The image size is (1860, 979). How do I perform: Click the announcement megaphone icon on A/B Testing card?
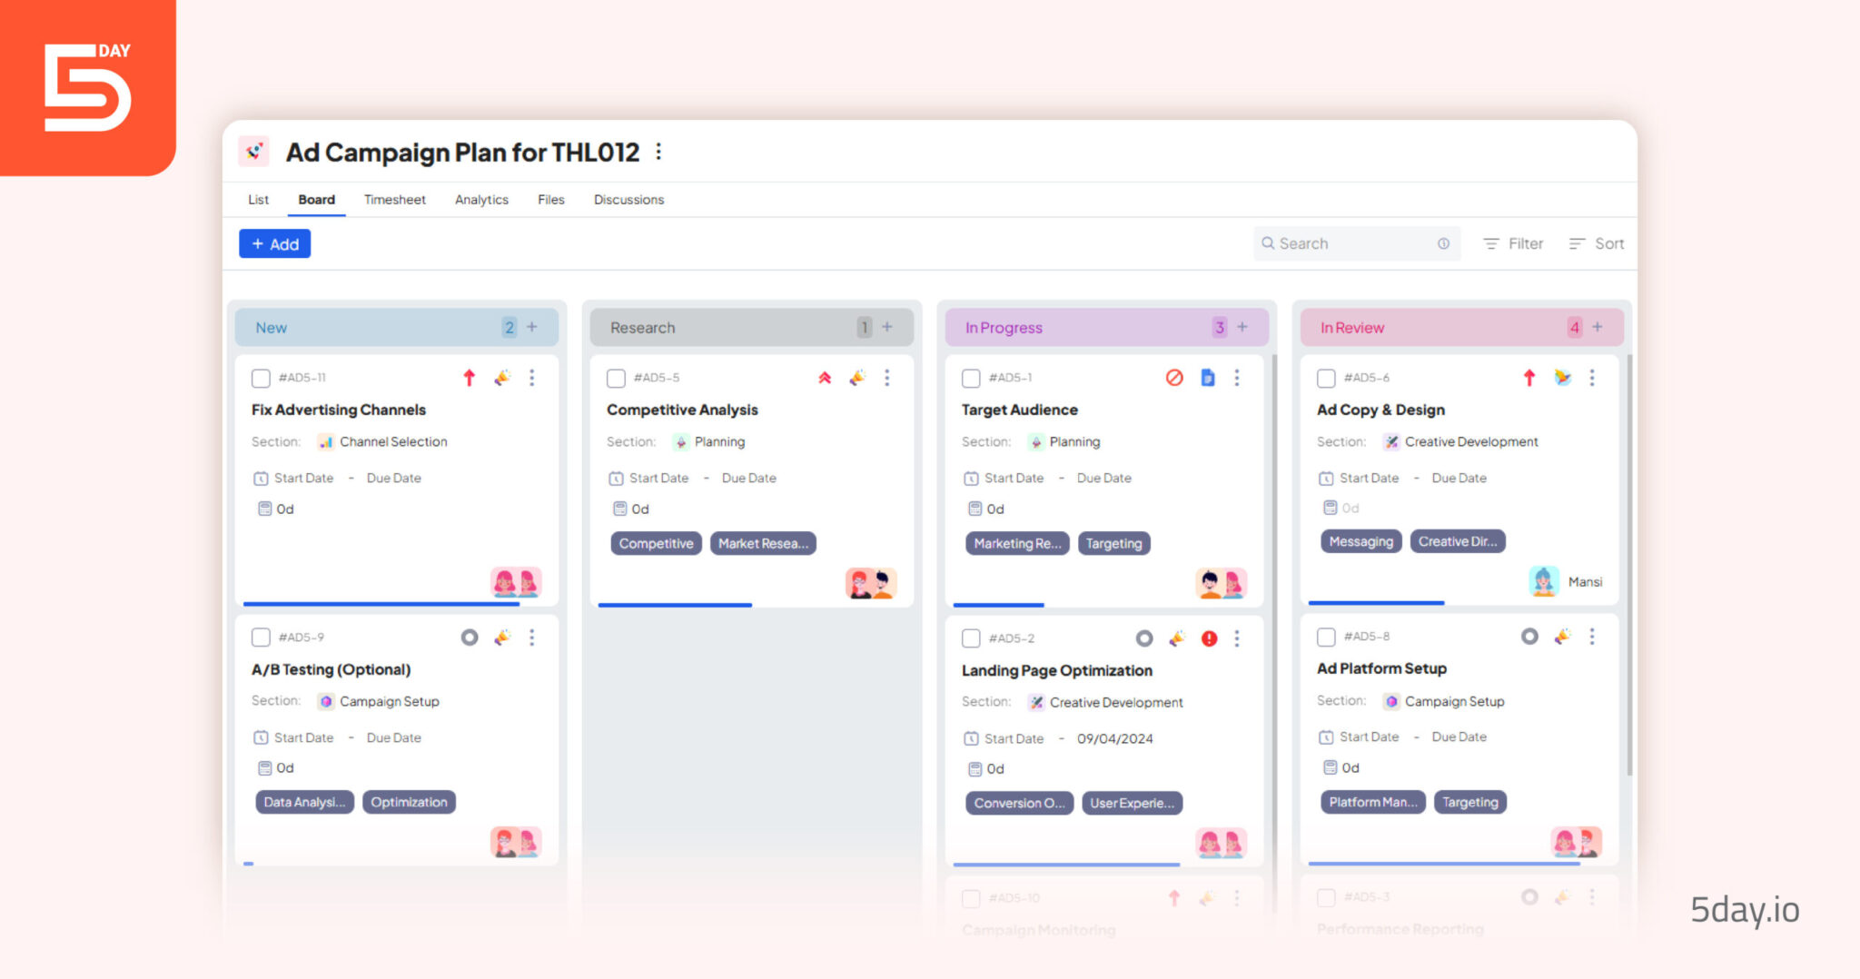pos(503,638)
